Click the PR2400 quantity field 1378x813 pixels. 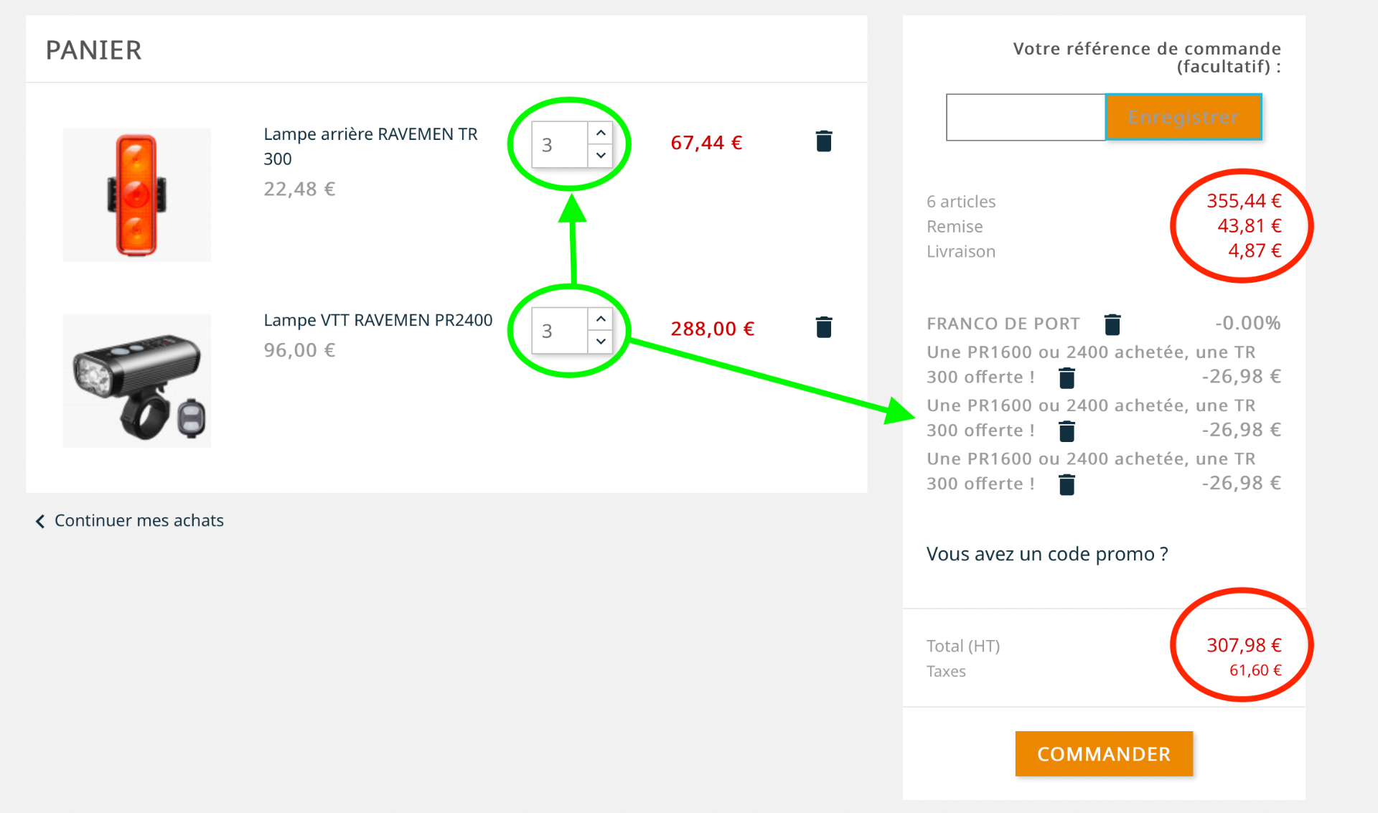tap(560, 331)
